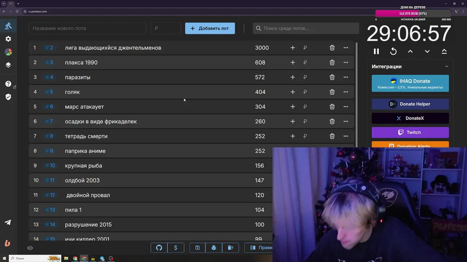Click the Windows taskbar Поиск search box
This screenshot has width=467, height=262.
click(x=35, y=258)
